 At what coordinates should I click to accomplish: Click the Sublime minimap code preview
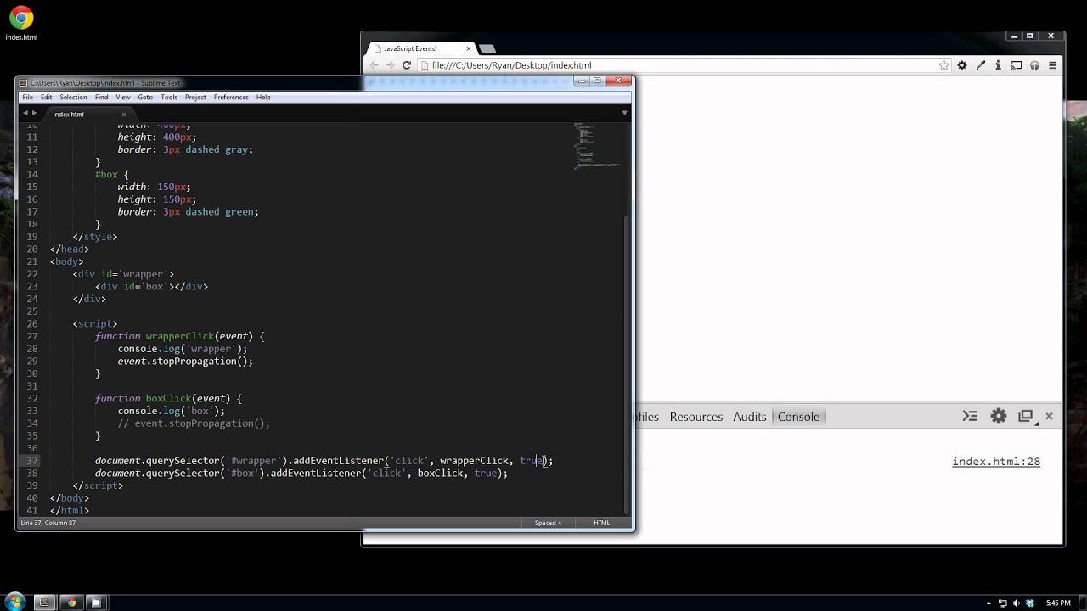pyautogui.click(x=596, y=146)
